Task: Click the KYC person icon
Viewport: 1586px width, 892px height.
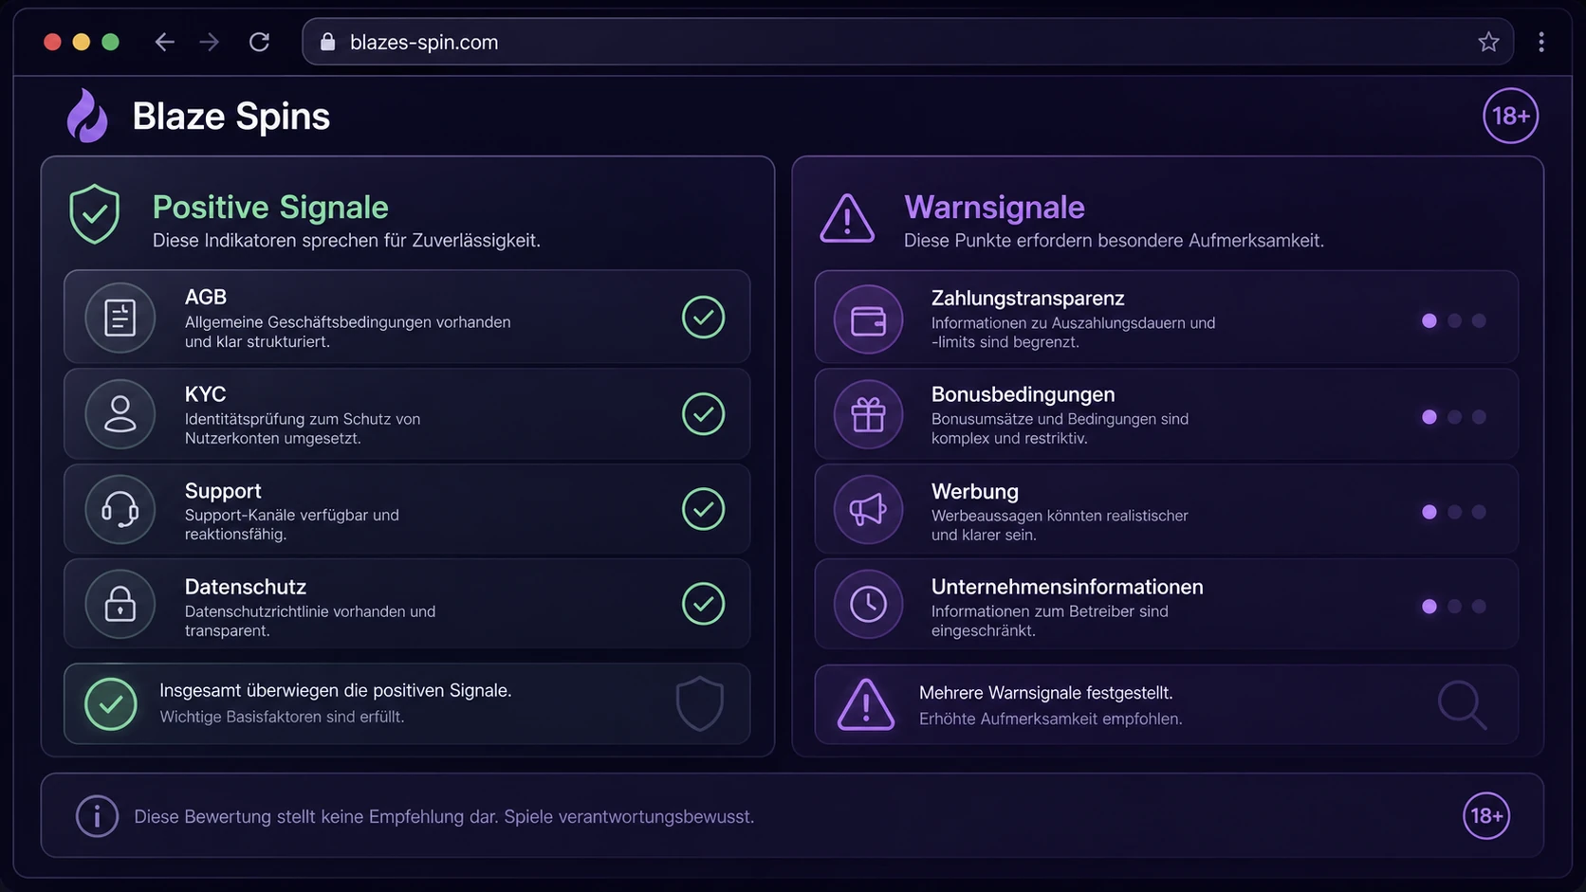Action: click(120, 414)
